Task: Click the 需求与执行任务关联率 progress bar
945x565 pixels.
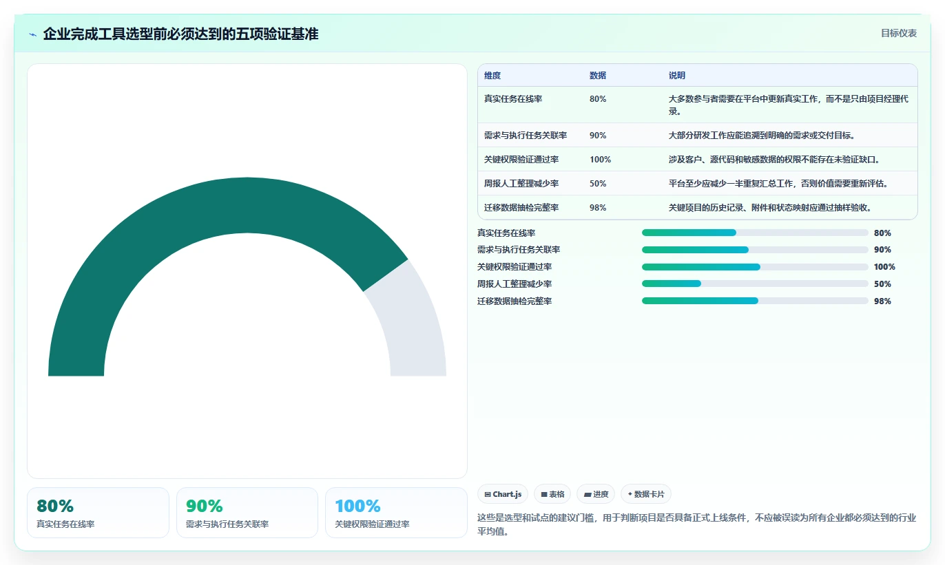Action: pyautogui.click(x=755, y=250)
